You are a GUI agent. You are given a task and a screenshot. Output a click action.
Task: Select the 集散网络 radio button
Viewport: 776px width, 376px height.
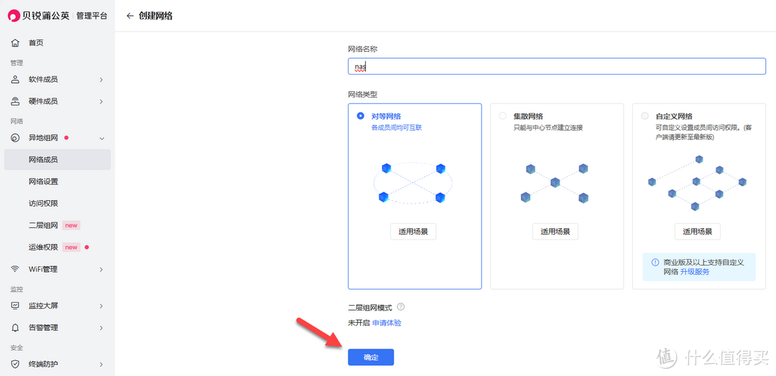coord(503,116)
